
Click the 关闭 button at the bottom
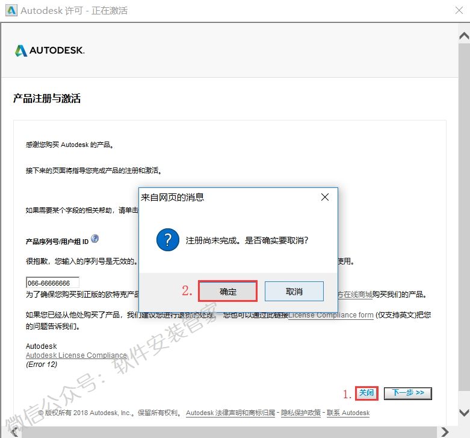[x=366, y=393]
